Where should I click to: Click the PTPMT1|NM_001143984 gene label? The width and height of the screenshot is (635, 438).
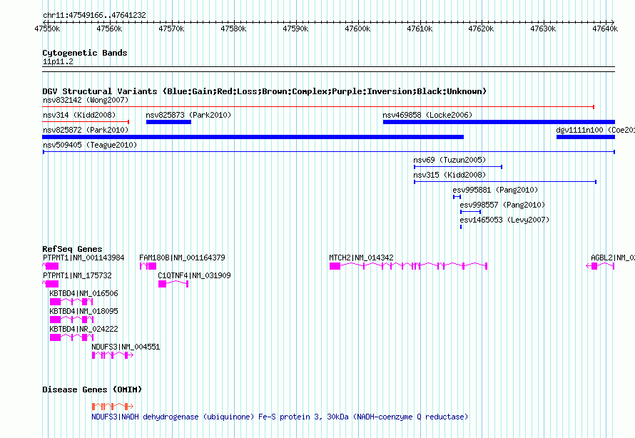click(83, 258)
